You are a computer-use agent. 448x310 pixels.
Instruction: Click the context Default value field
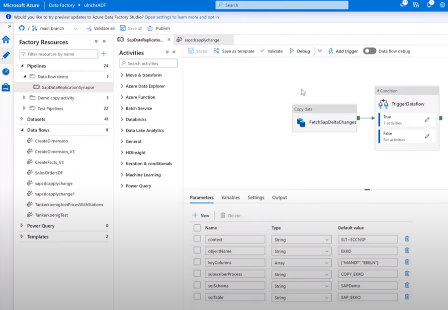coord(368,240)
